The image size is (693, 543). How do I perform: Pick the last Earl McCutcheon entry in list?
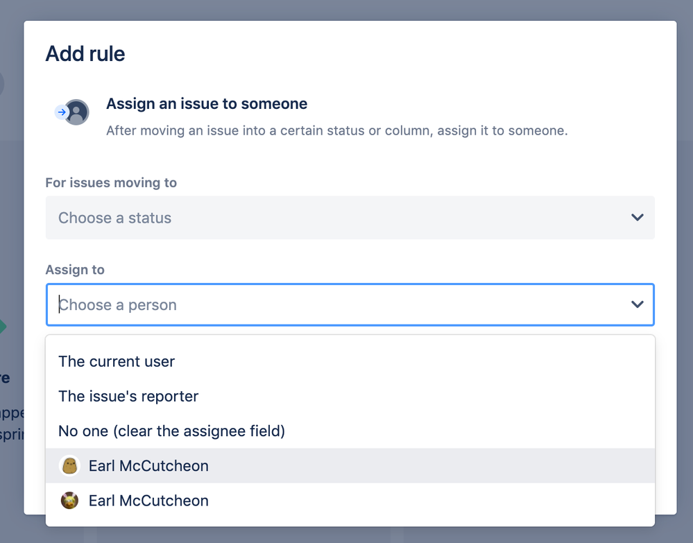coord(148,501)
